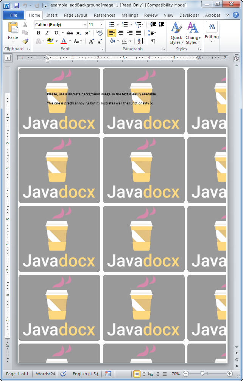The image size is (243, 381).
Task: Select the Format Painter brush
Action: (x=25, y=41)
